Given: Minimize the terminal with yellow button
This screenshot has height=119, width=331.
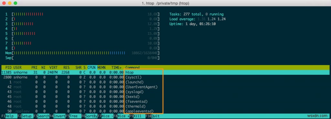Looking at the screenshot, I should click(x=10, y=3).
